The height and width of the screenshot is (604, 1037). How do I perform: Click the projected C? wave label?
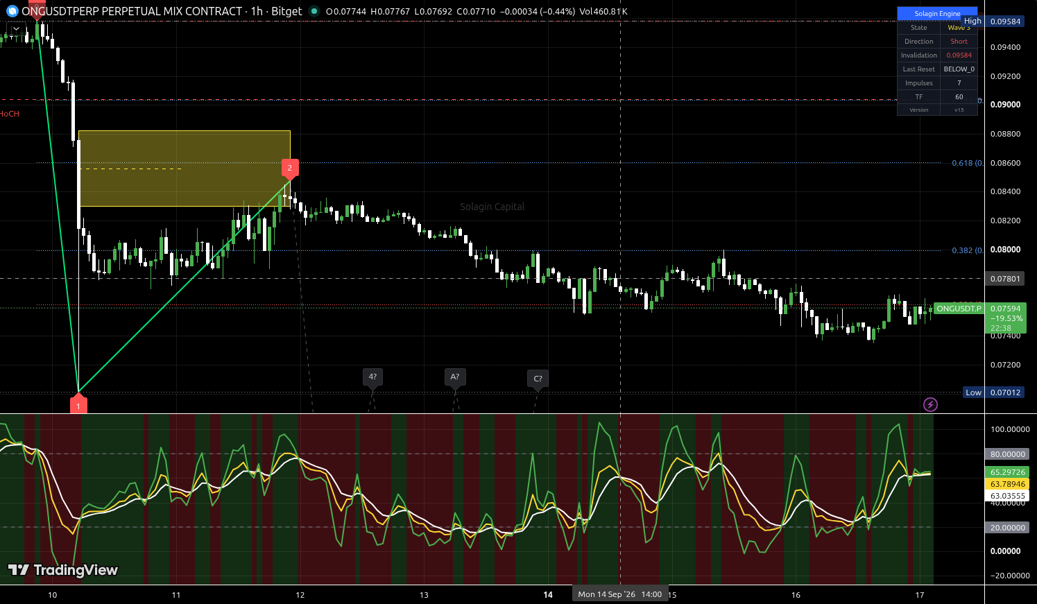click(538, 379)
